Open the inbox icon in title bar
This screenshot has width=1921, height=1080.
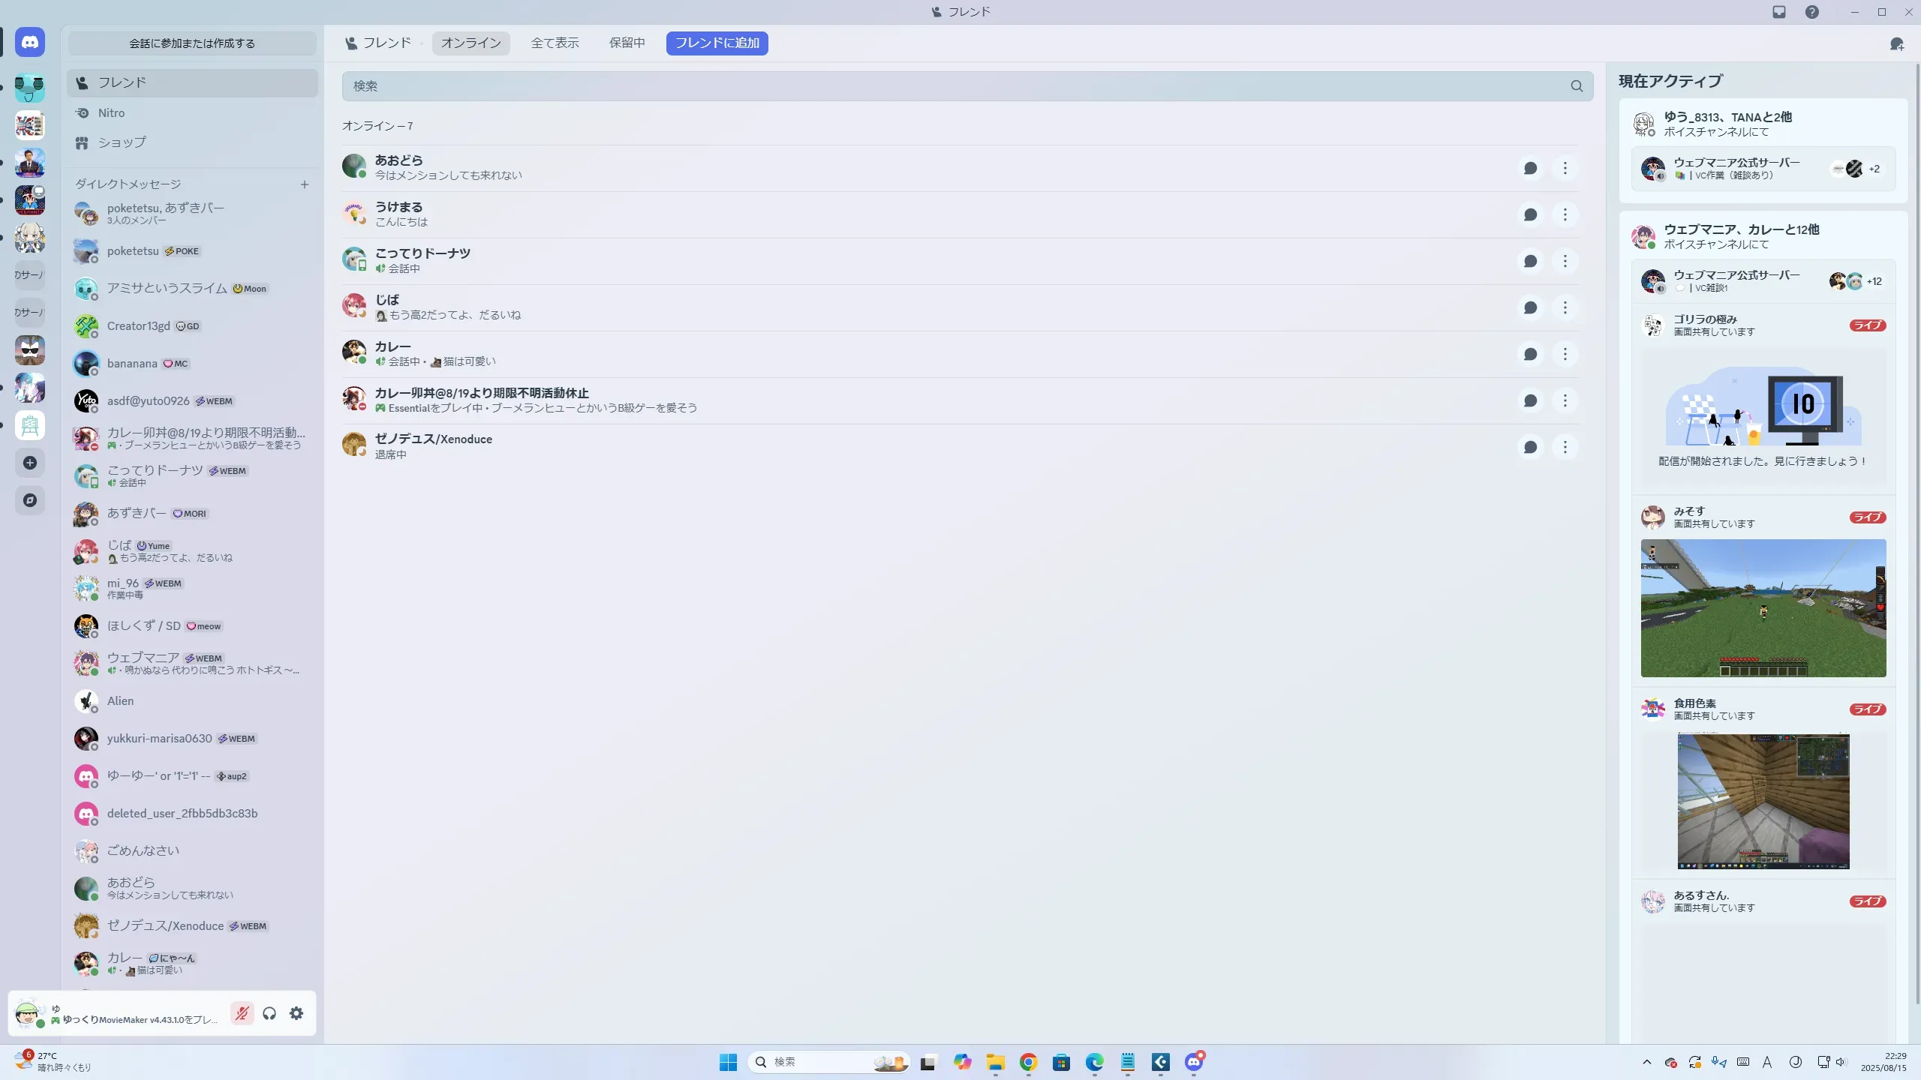click(x=1779, y=12)
